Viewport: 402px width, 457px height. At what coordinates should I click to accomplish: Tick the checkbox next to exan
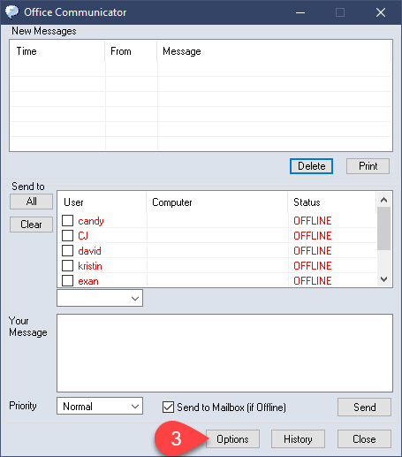coord(68,280)
